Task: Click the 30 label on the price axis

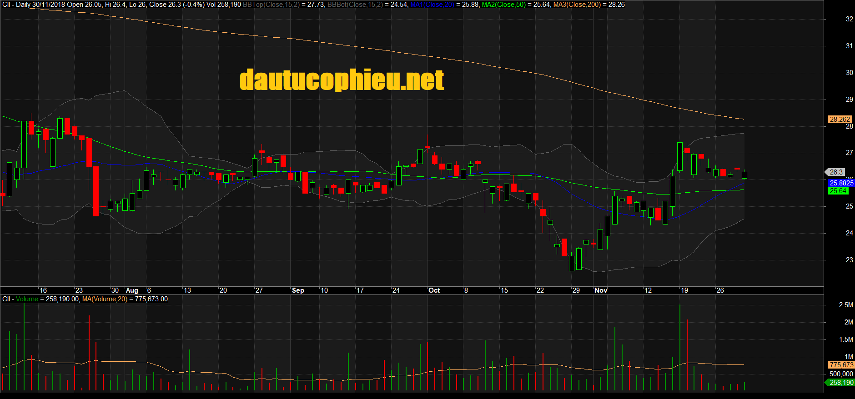Action: pos(849,73)
